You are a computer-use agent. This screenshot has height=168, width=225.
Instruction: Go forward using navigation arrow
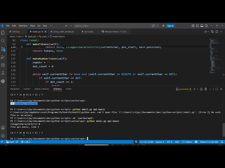click(71, 26)
